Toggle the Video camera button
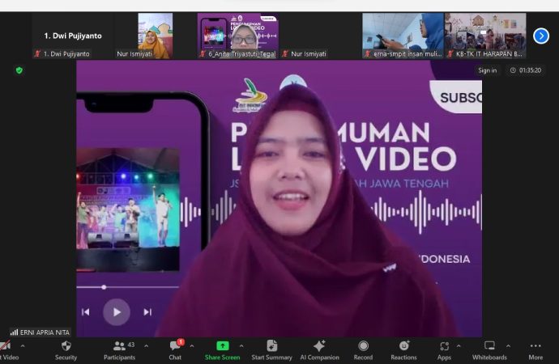This screenshot has width=559, height=364. [x=7, y=350]
